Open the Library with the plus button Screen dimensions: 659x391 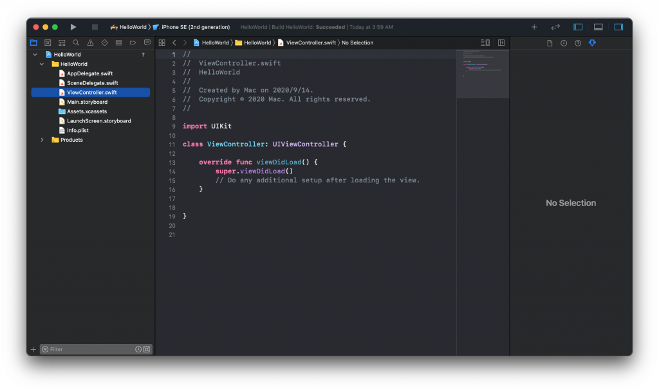[x=534, y=27]
